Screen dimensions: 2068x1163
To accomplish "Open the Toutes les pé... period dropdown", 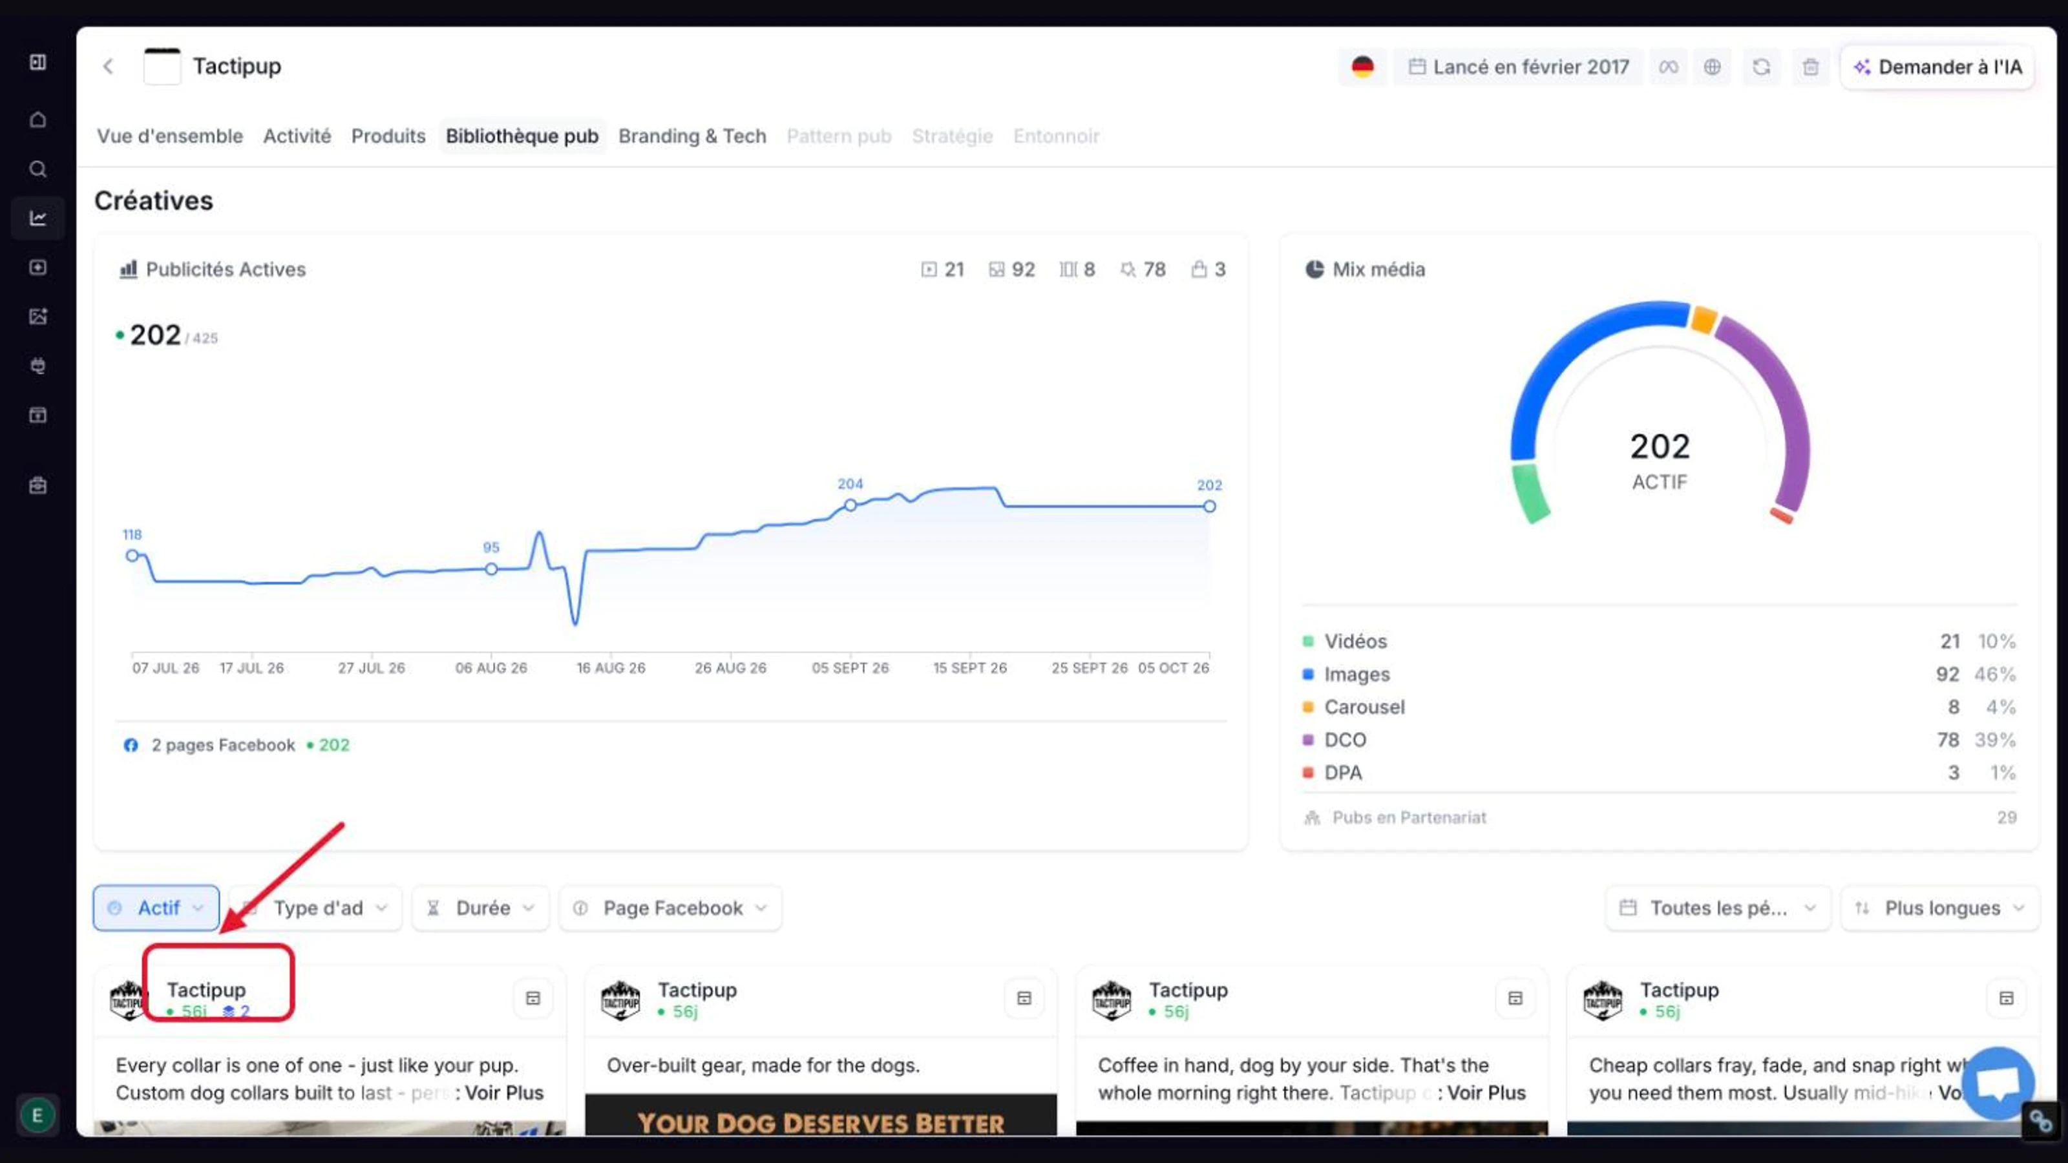I will point(1718,908).
